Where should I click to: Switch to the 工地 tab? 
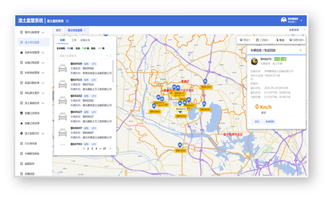[x=74, y=40]
